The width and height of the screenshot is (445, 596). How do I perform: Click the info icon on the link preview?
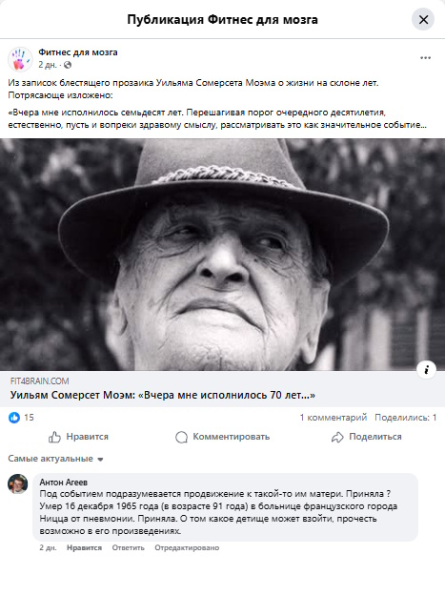426,369
